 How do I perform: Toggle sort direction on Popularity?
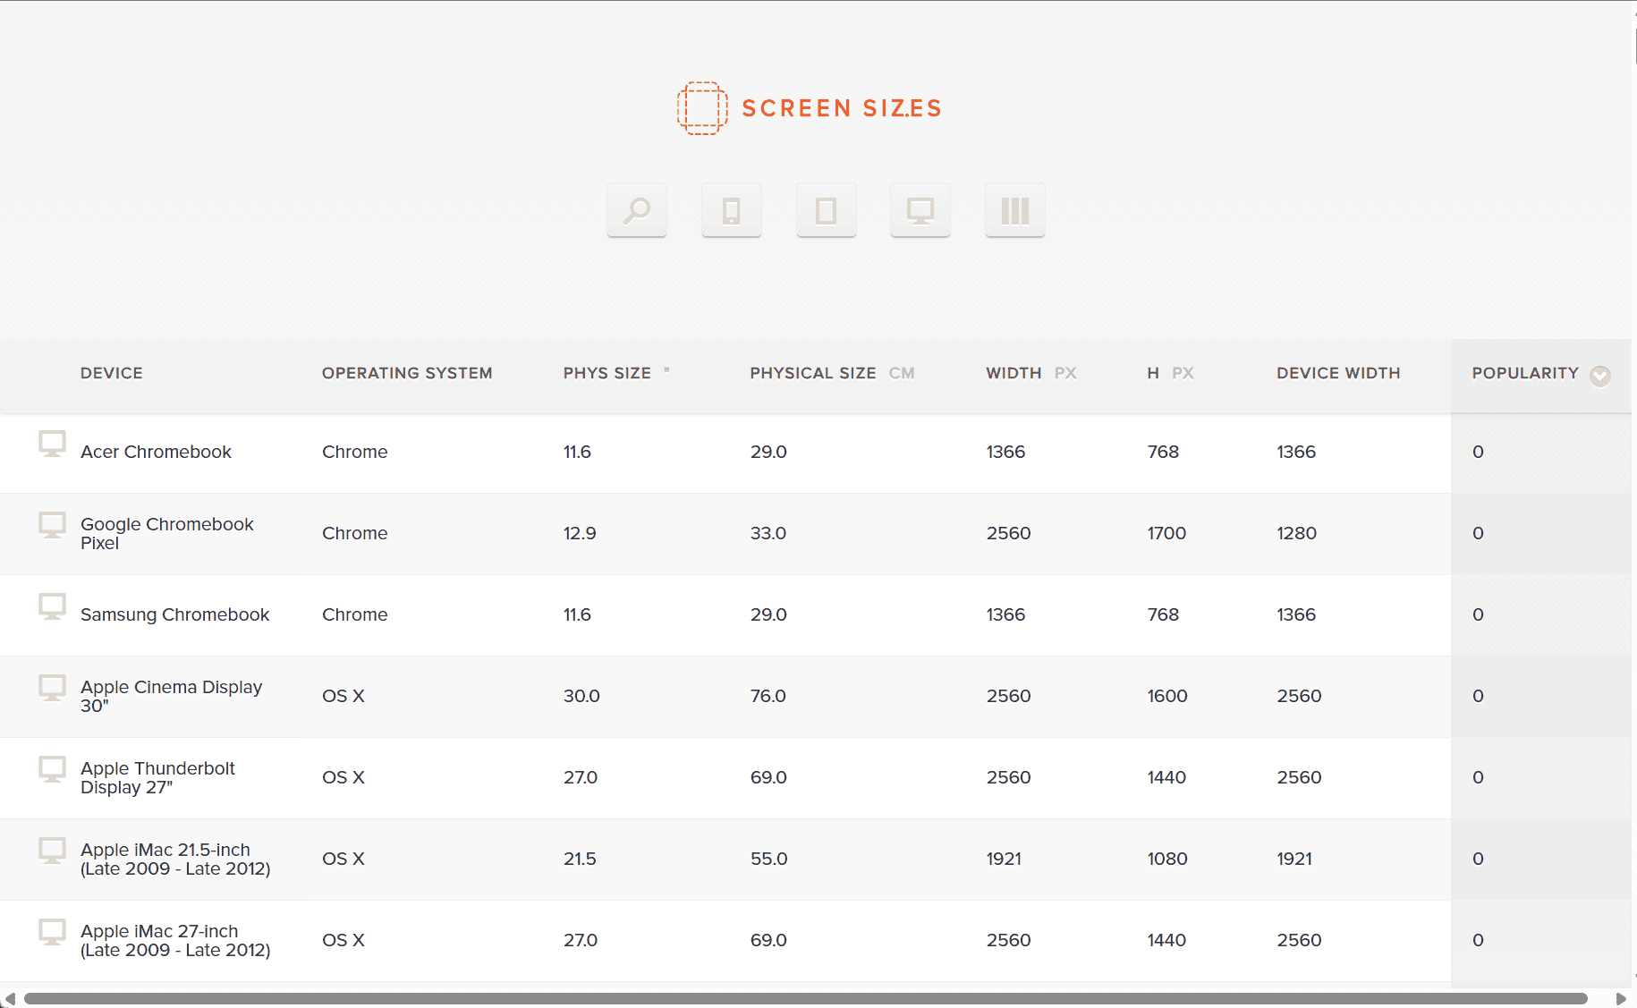[x=1526, y=373]
